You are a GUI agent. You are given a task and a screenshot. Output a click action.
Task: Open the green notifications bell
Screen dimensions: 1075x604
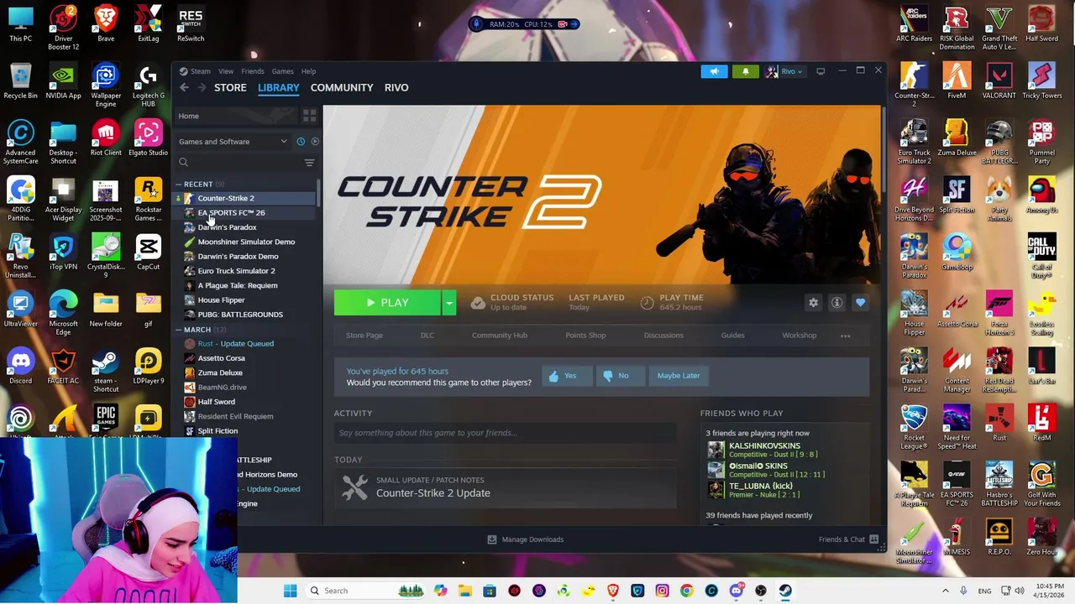[x=745, y=71]
